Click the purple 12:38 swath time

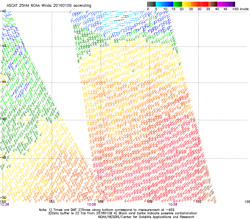pos(4,205)
